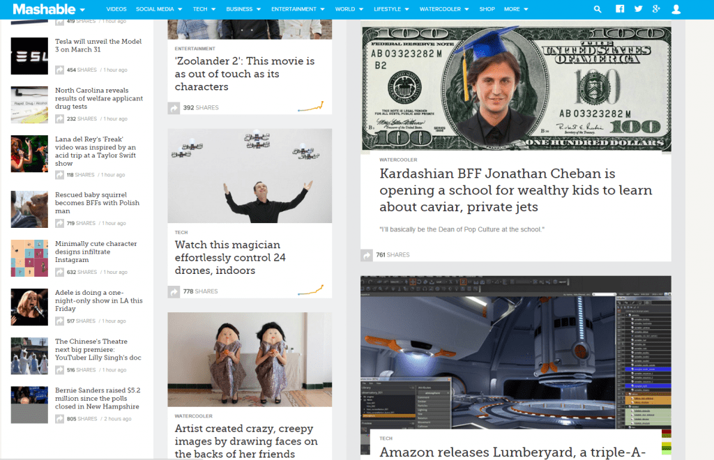View trend graph for magician drones article
This screenshot has width=714, height=460.
(x=310, y=290)
